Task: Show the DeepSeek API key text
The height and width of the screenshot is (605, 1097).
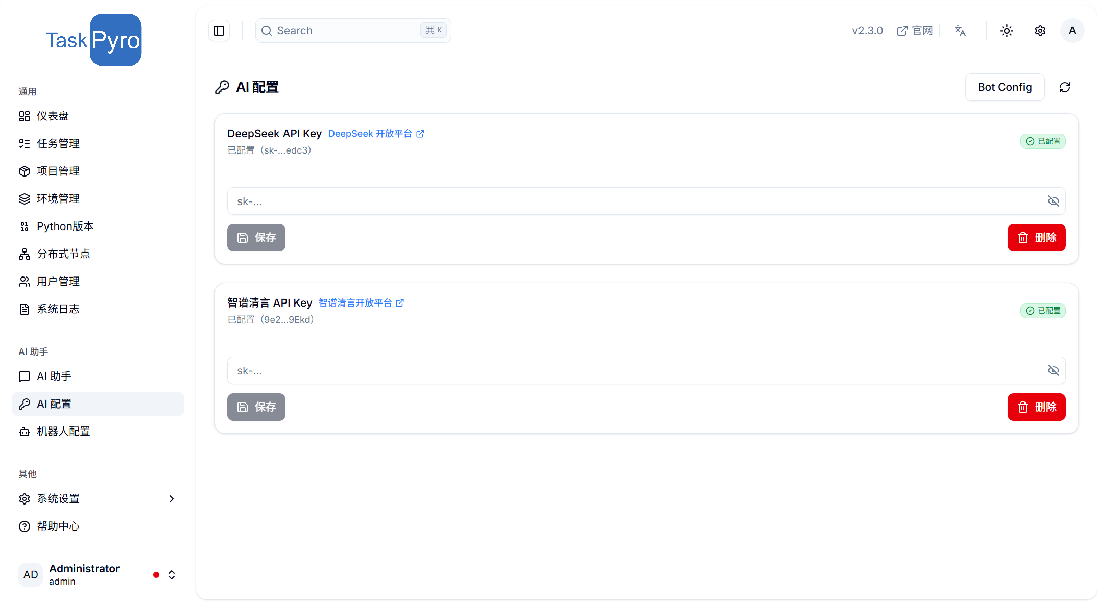Action: (1053, 201)
